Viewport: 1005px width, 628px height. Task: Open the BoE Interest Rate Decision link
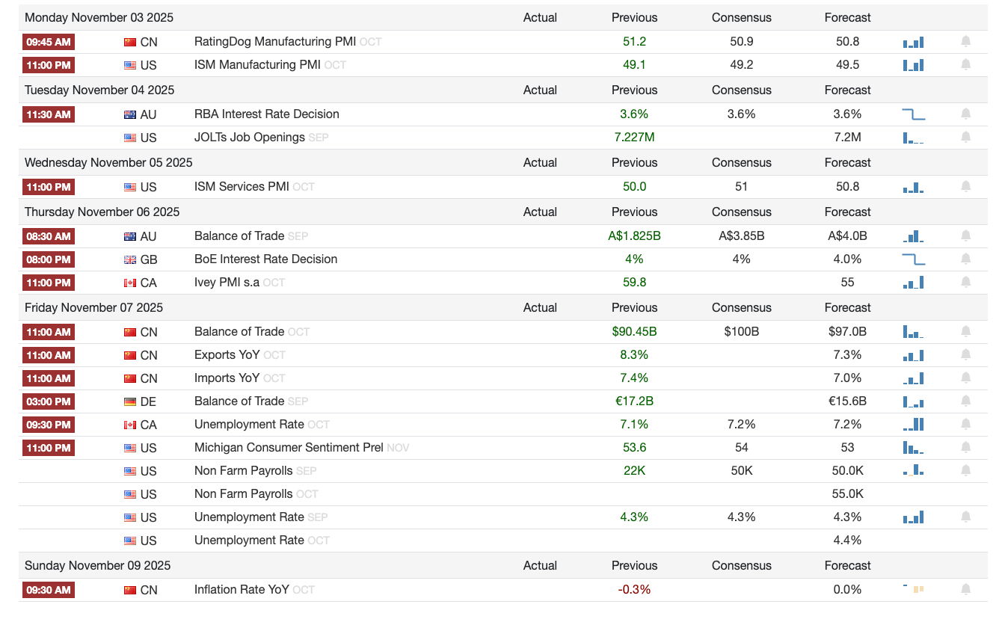click(265, 259)
